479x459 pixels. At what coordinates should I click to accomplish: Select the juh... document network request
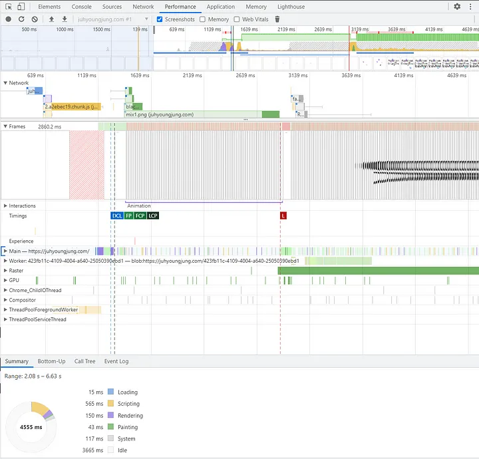[35, 90]
